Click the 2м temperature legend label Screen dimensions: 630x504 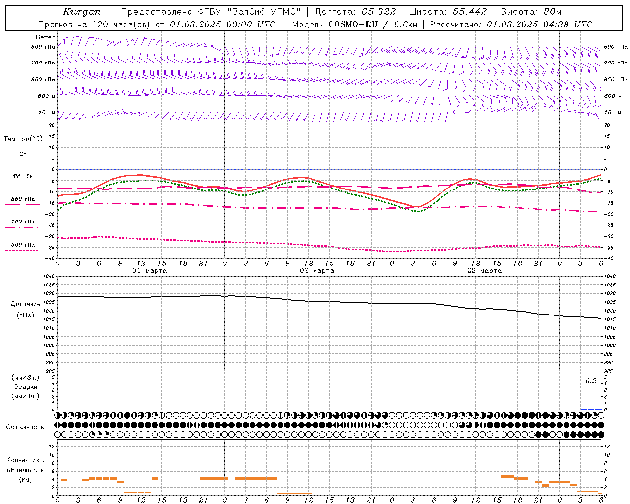click(x=23, y=154)
